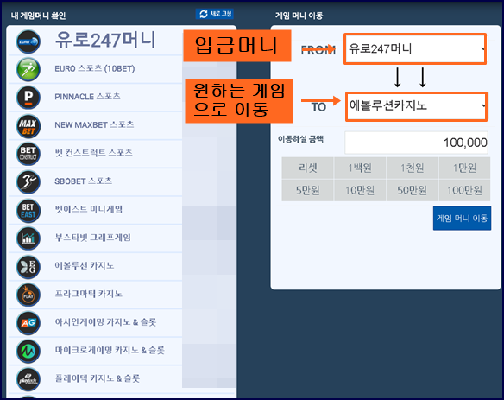This screenshot has width=504, height=400.
Task: Click the 게임 머니 이동 button
Action: pyautogui.click(x=462, y=219)
